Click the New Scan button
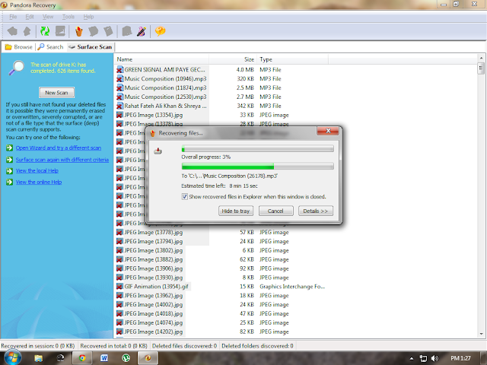This screenshot has width=487, height=365. (x=56, y=93)
